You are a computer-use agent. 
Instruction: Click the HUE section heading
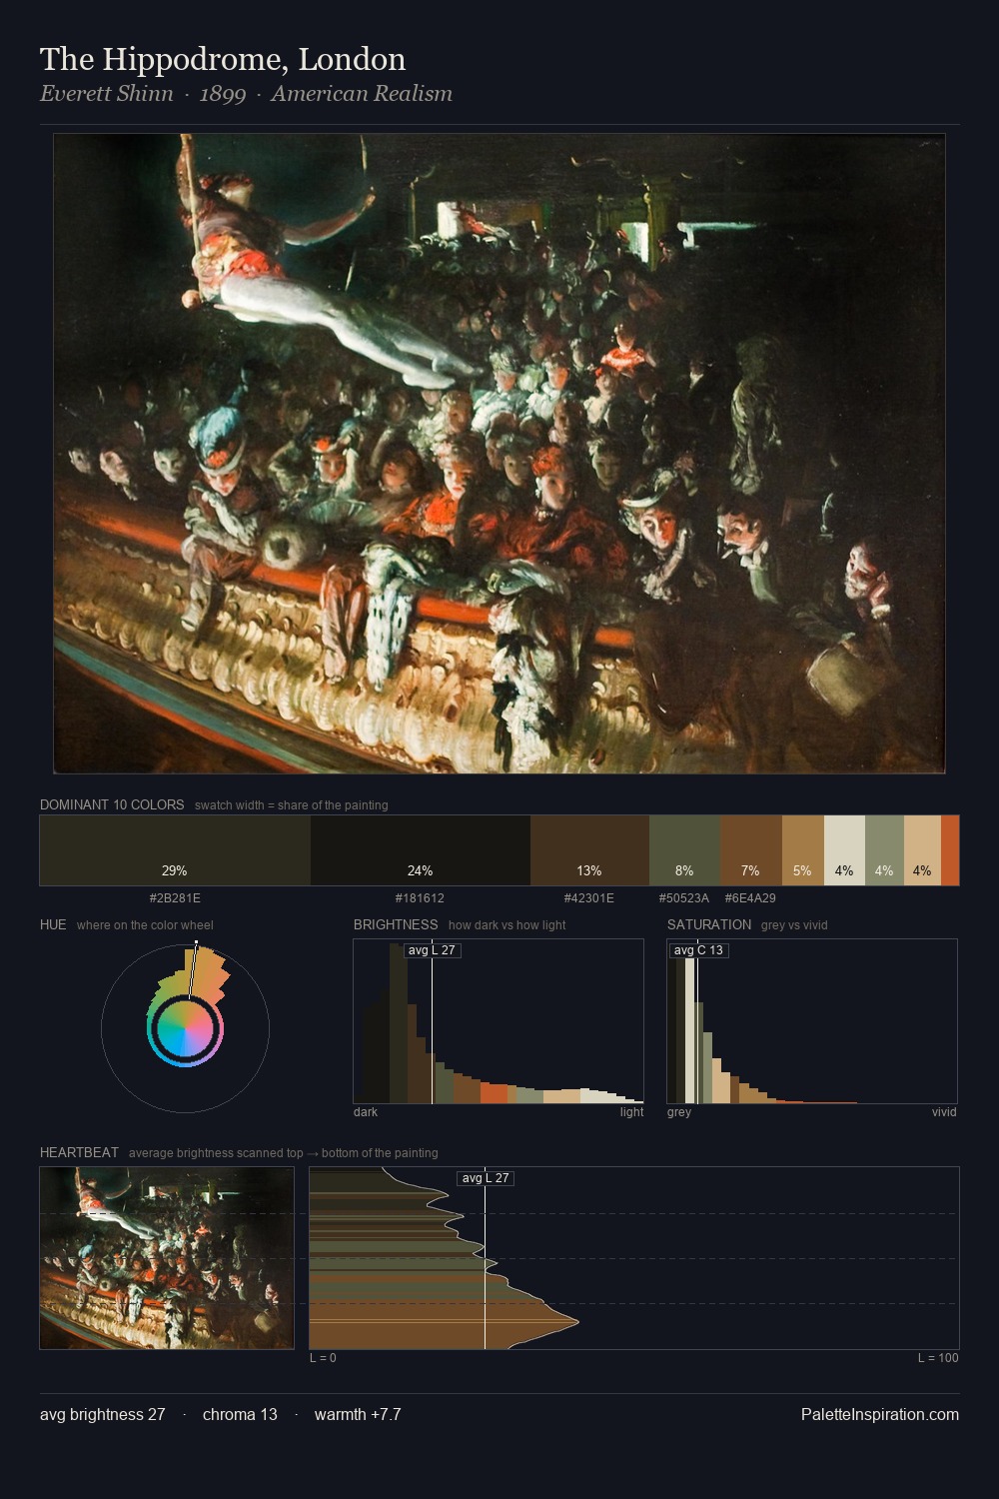click(53, 924)
